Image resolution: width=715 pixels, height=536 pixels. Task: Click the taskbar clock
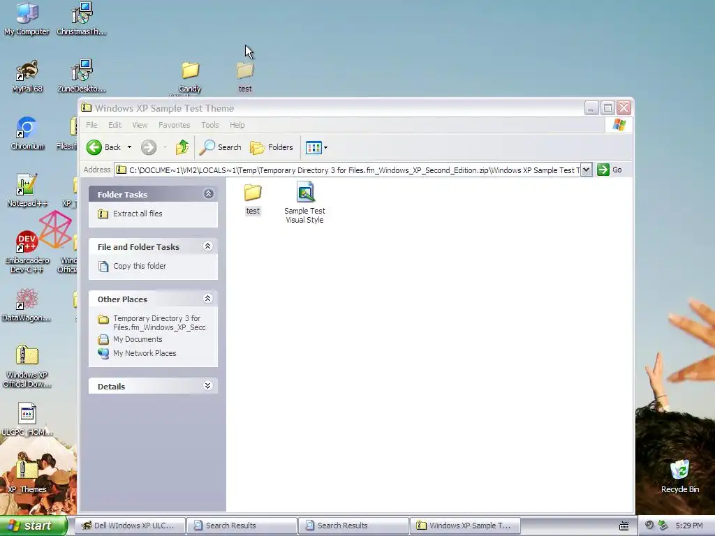click(689, 526)
